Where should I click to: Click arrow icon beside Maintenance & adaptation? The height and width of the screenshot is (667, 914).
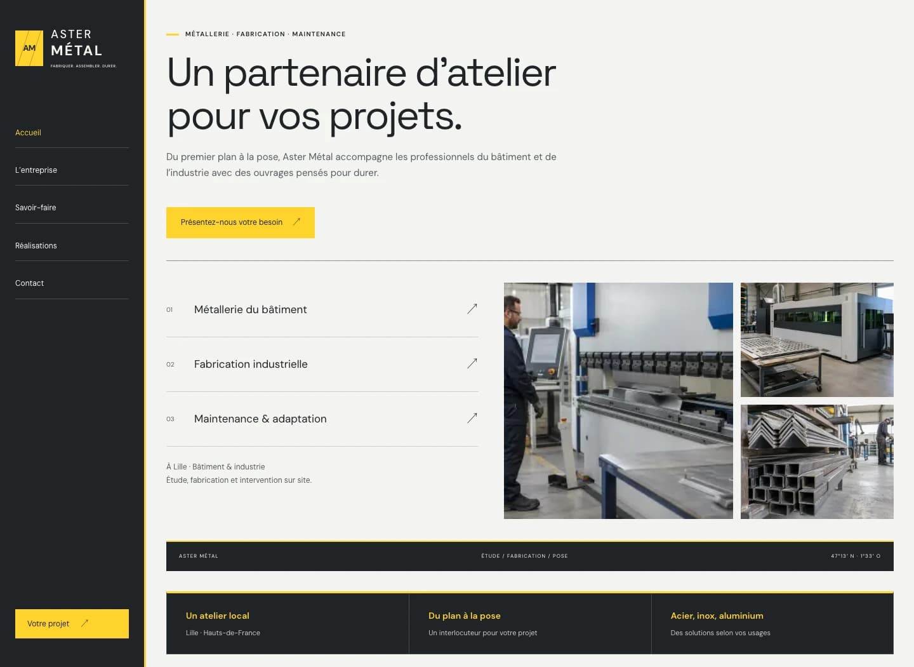[x=472, y=418]
